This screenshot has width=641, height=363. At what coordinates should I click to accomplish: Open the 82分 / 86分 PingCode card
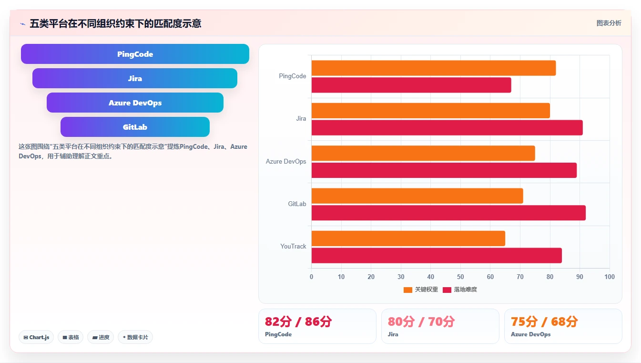[x=317, y=326]
